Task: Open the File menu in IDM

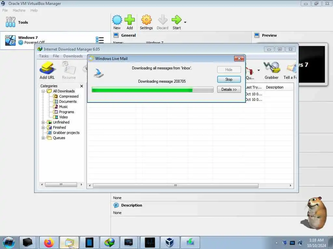Action: tap(56, 56)
